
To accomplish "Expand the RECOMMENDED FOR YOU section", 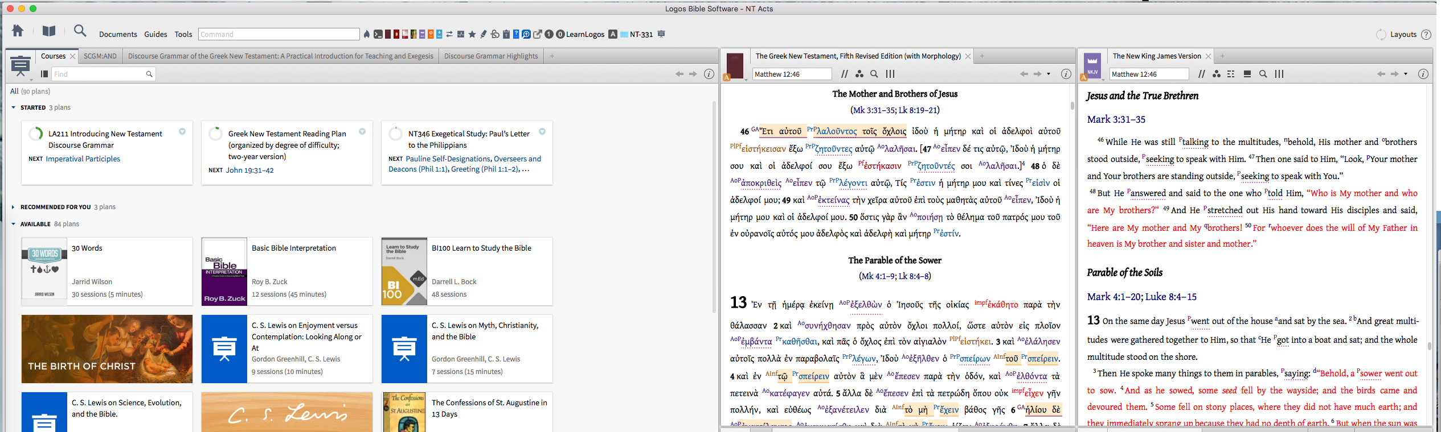I will pyautogui.click(x=14, y=207).
